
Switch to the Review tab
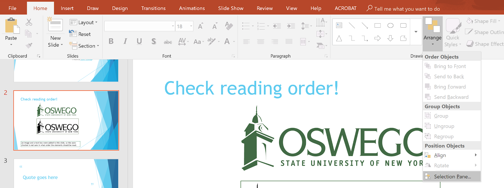coord(265,8)
